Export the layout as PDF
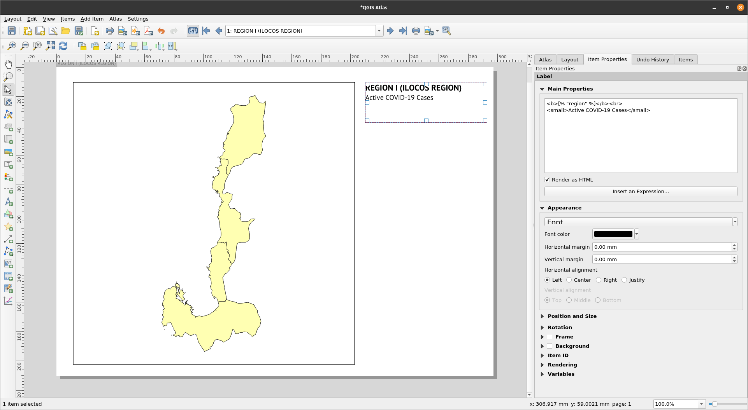748x410 pixels. 148,31
